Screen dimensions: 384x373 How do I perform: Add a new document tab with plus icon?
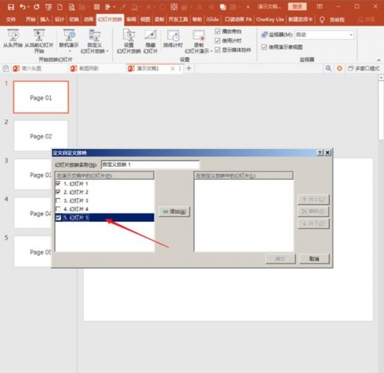coord(189,68)
